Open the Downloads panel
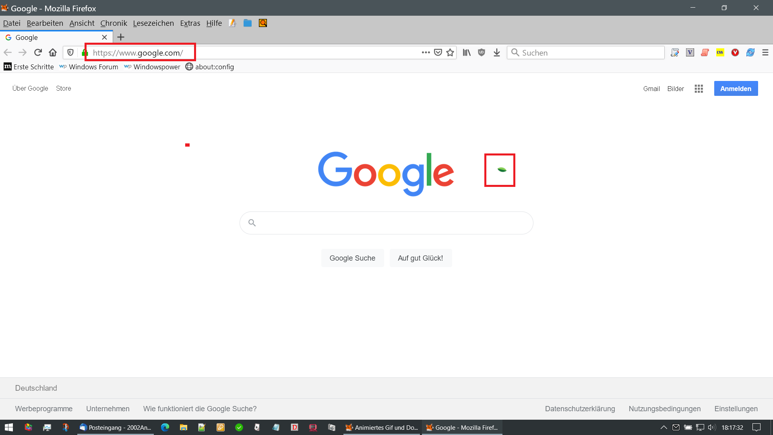This screenshot has height=435, width=773. (x=497, y=52)
